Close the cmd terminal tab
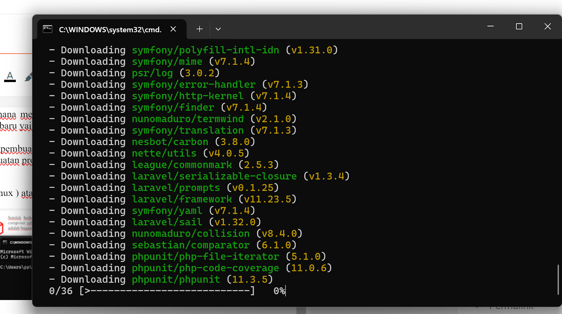Image resolution: width=562 pixels, height=314 pixels. [x=173, y=29]
